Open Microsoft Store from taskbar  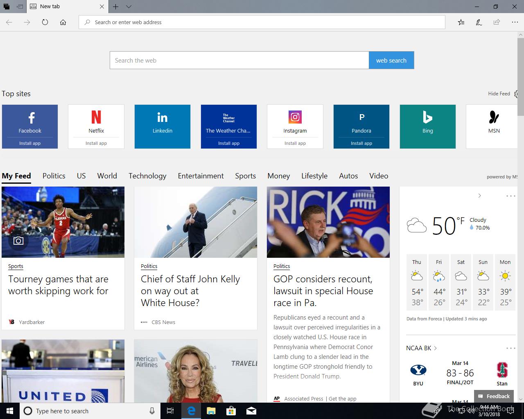[231, 411]
